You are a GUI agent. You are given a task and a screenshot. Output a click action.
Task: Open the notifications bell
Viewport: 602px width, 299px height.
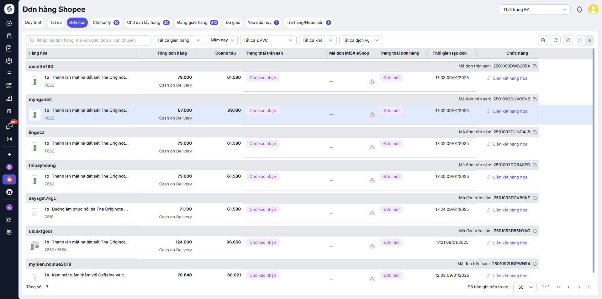pos(579,9)
